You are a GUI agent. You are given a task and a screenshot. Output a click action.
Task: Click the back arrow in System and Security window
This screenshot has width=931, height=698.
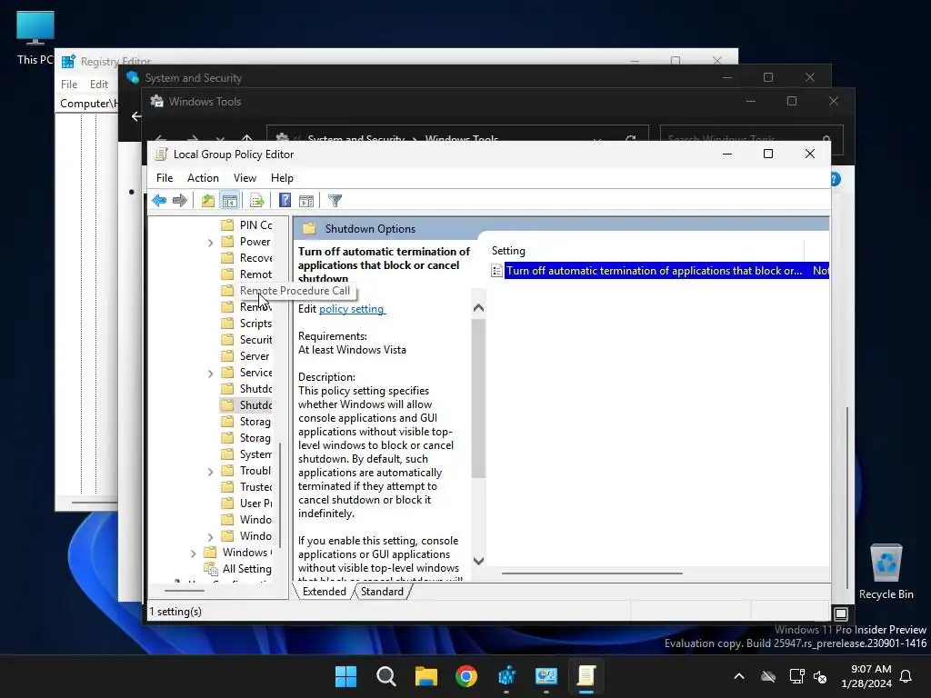tap(136, 116)
